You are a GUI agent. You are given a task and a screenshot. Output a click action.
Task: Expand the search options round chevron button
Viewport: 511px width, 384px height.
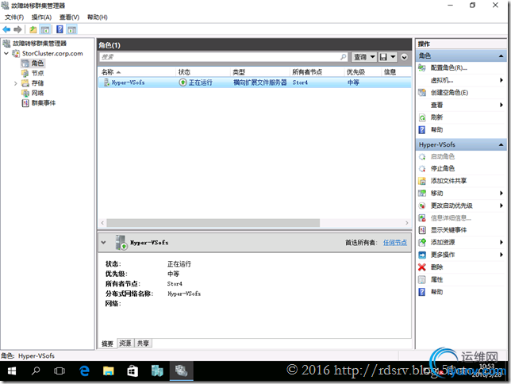coord(404,57)
